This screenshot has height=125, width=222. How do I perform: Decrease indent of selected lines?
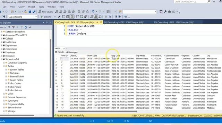(116, 17)
